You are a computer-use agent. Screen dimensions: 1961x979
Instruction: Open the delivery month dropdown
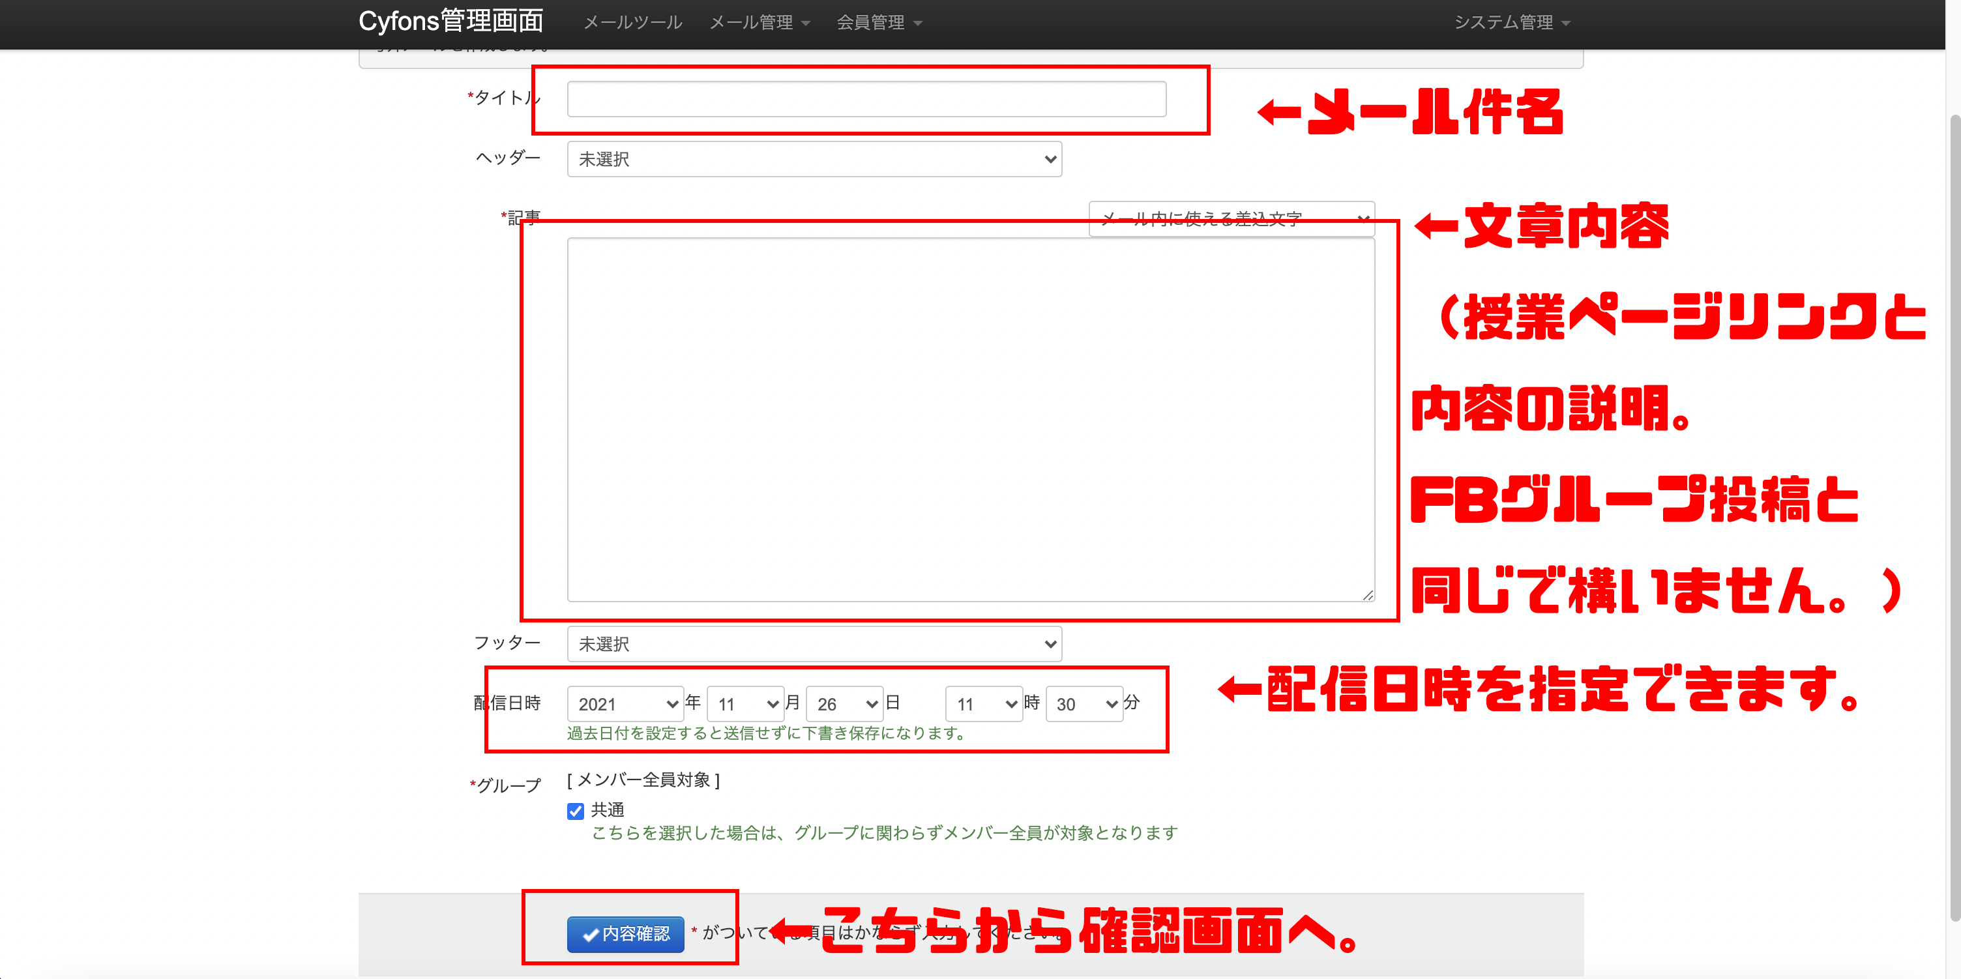coord(745,704)
